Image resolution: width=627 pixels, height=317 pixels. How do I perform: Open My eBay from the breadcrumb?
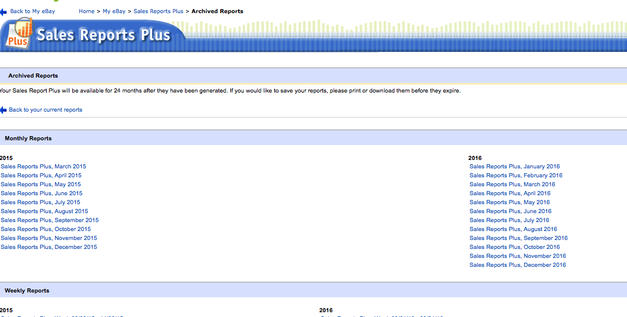pos(114,11)
